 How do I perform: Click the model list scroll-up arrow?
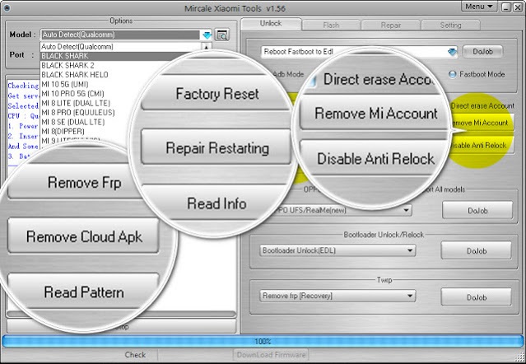pyautogui.click(x=207, y=47)
